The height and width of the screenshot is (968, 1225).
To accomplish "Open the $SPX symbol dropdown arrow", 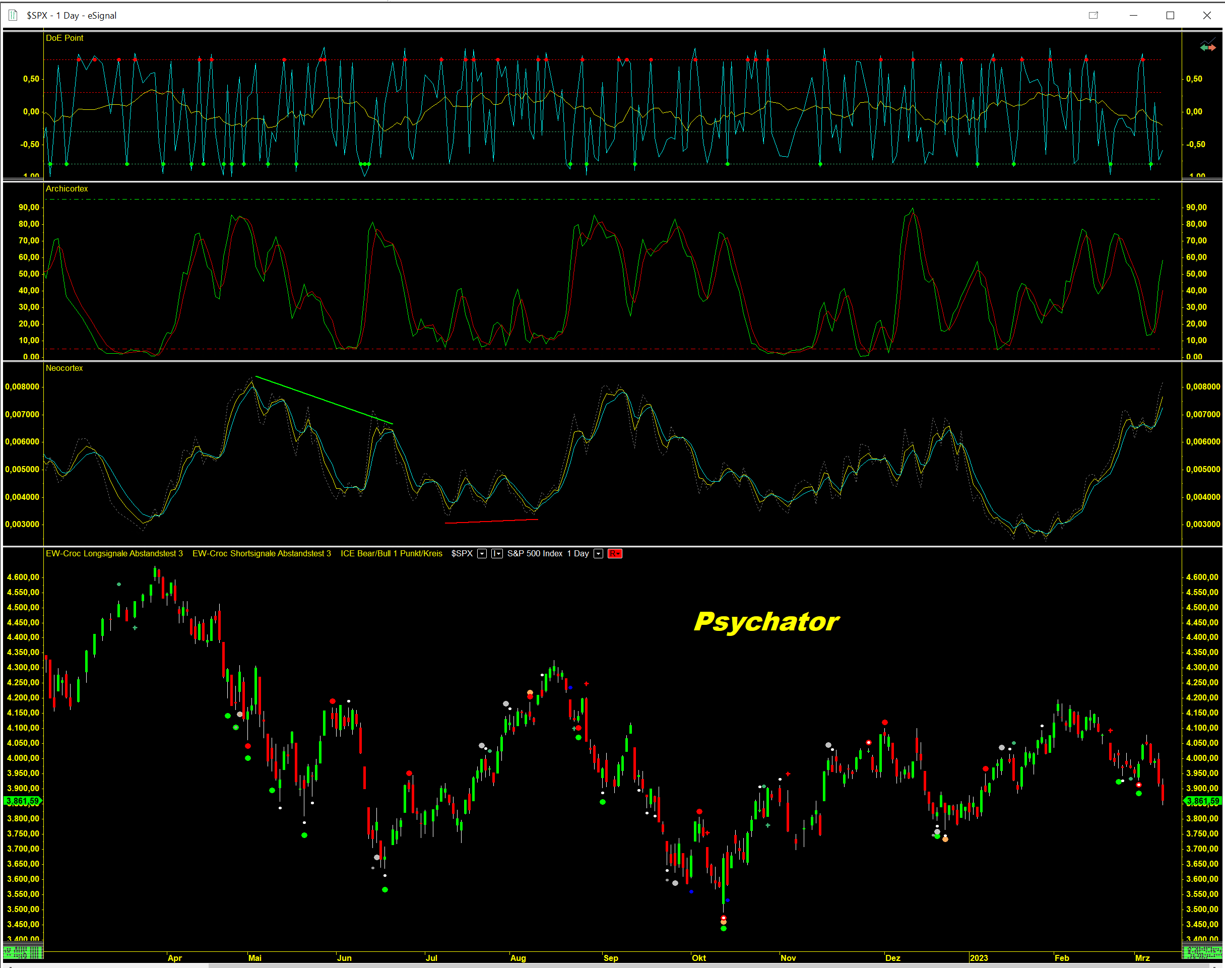I will click(x=482, y=554).
